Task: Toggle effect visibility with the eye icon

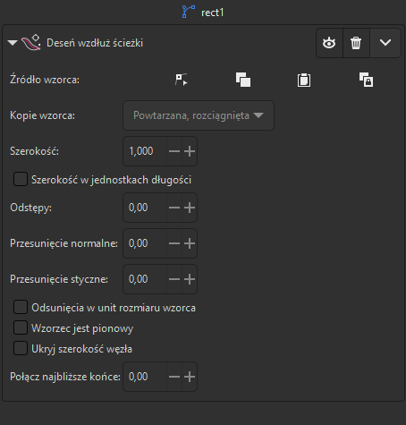Action: click(329, 43)
